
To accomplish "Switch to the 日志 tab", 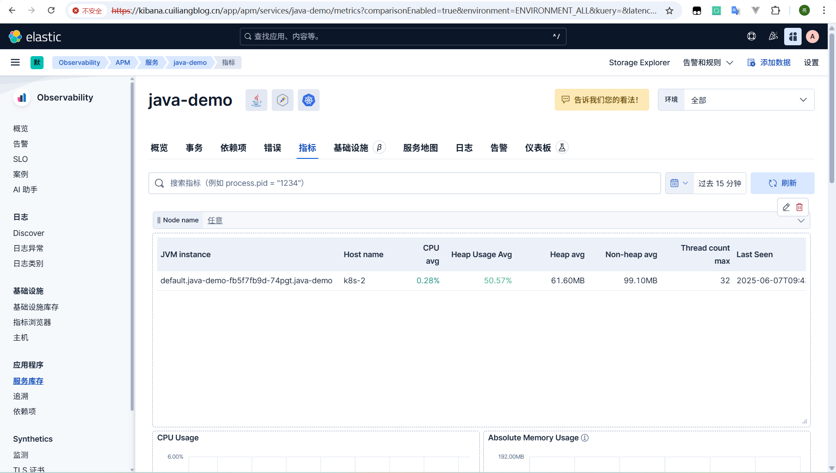I will click(464, 148).
